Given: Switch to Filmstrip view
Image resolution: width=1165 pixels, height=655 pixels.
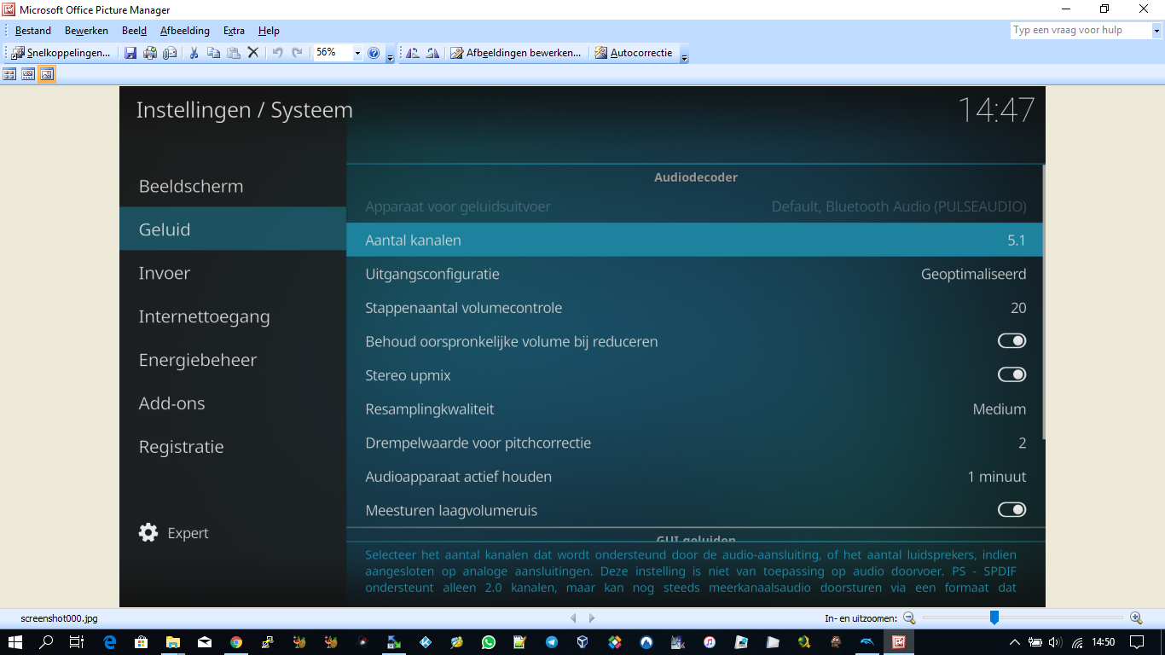Looking at the screenshot, I should click(28, 74).
